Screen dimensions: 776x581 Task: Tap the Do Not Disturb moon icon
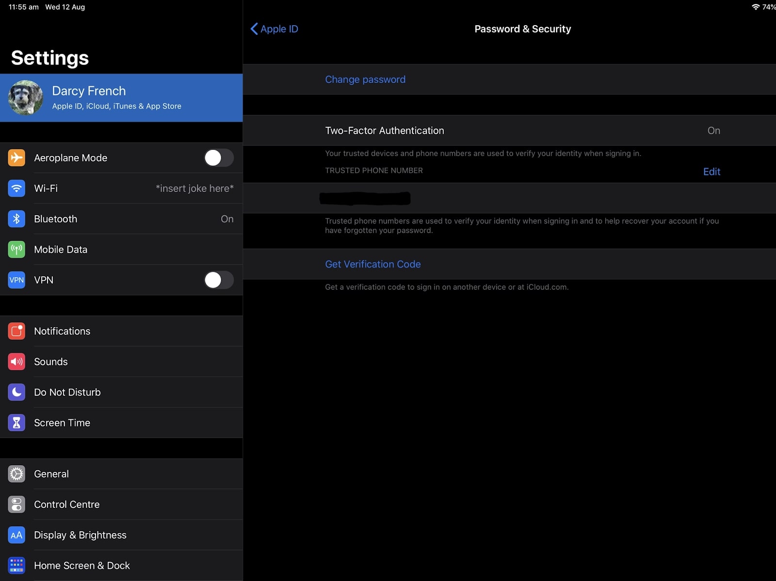pos(16,392)
